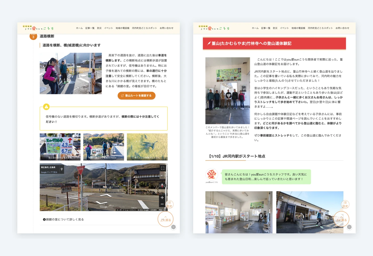Viewport: 373px width, 256px height.
Task: Go to イベント in the left page navigation
Action: [x=108, y=28]
